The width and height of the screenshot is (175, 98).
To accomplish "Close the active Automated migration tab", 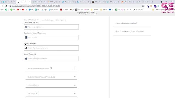I will [x=29, y=2].
